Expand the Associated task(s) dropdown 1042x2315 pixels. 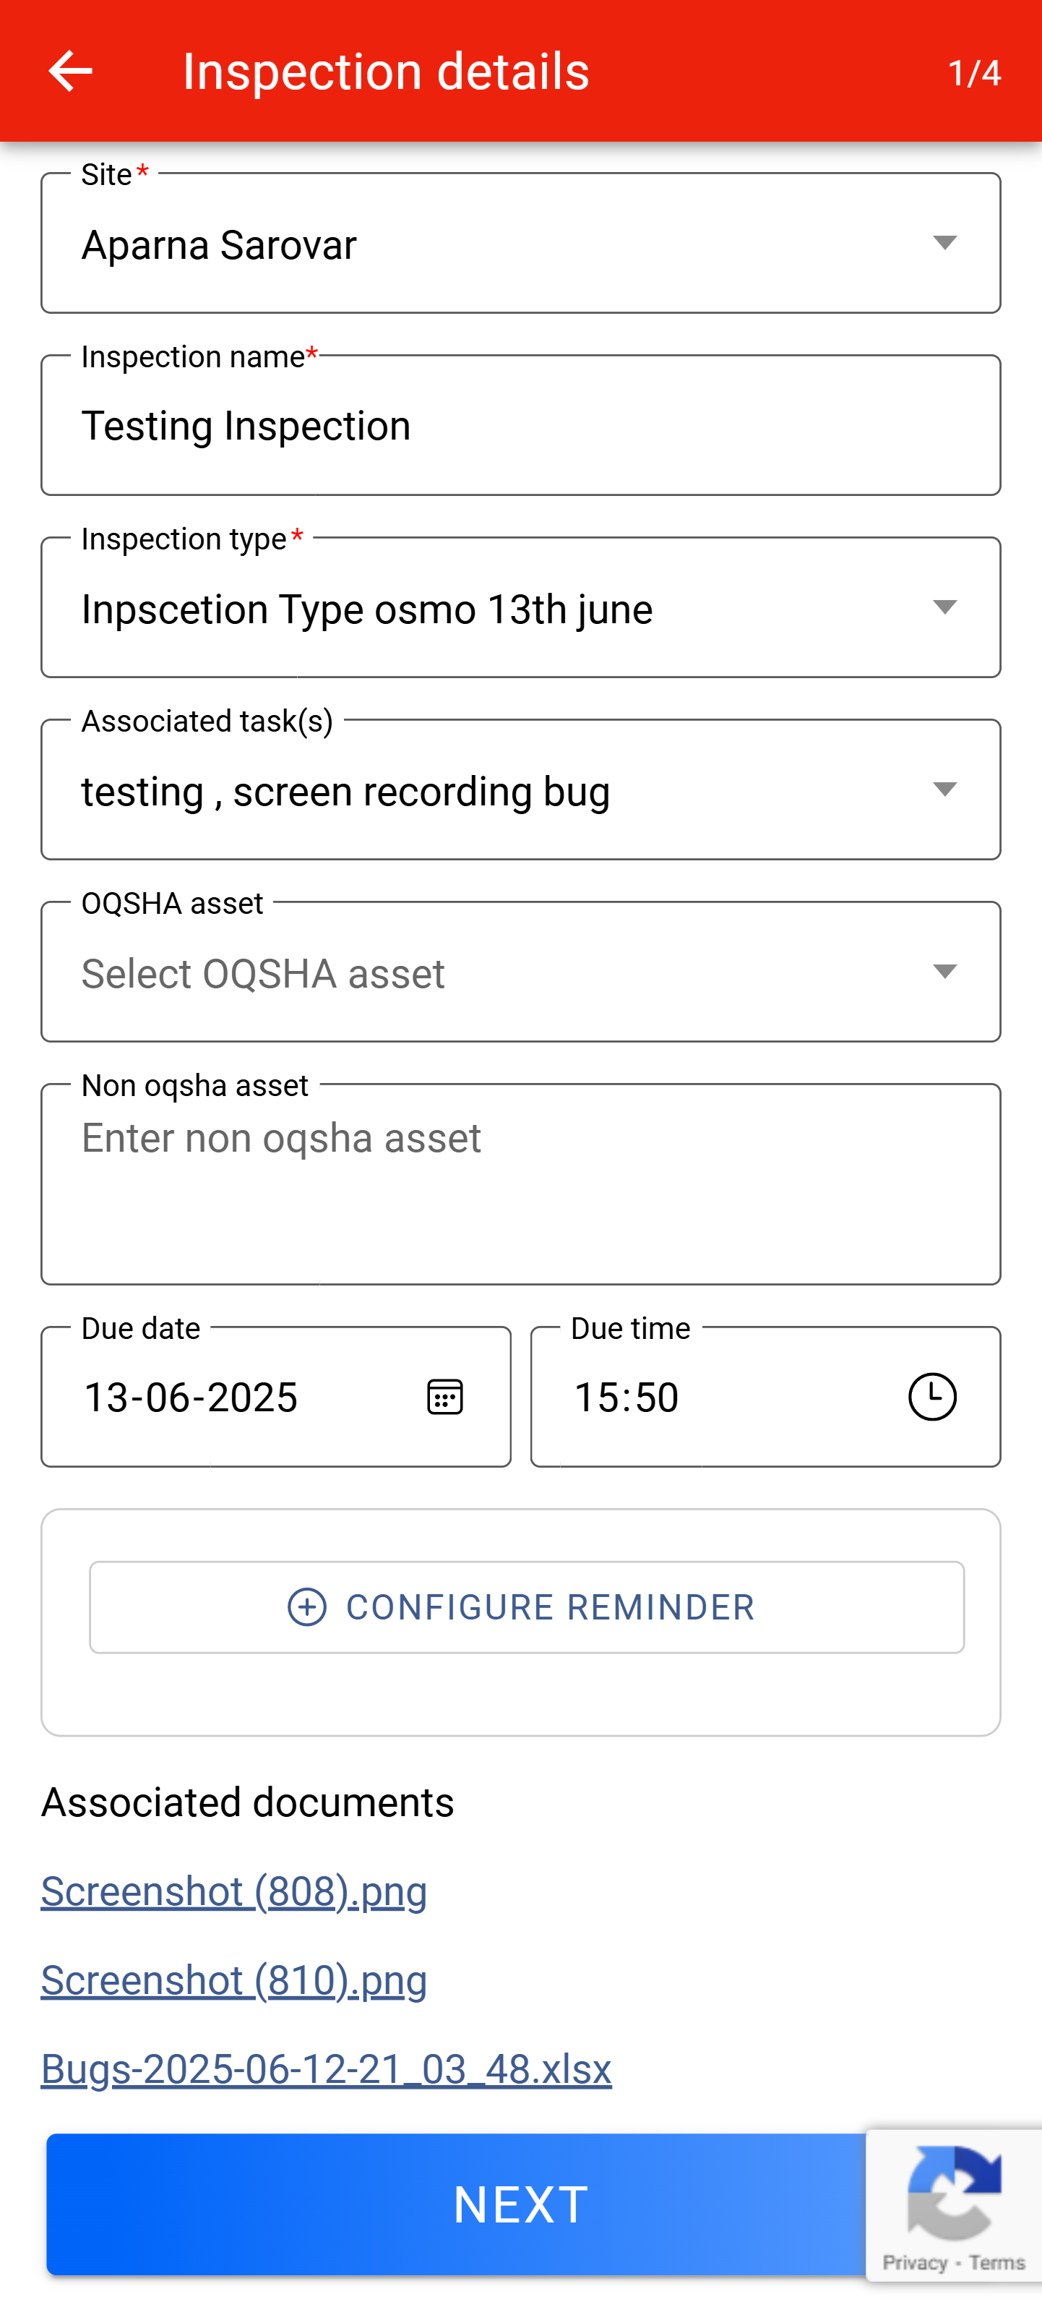(x=944, y=790)
